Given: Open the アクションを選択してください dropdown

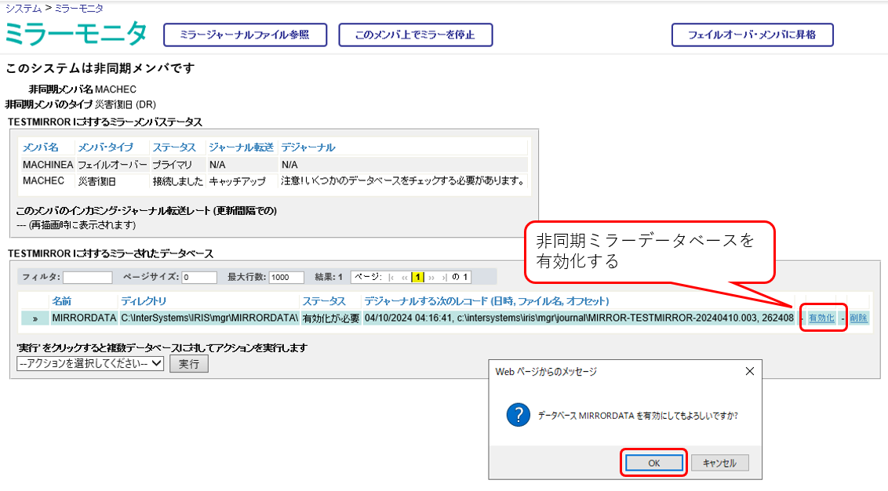Looking at the screenshot, I should (x=90, y=364).
